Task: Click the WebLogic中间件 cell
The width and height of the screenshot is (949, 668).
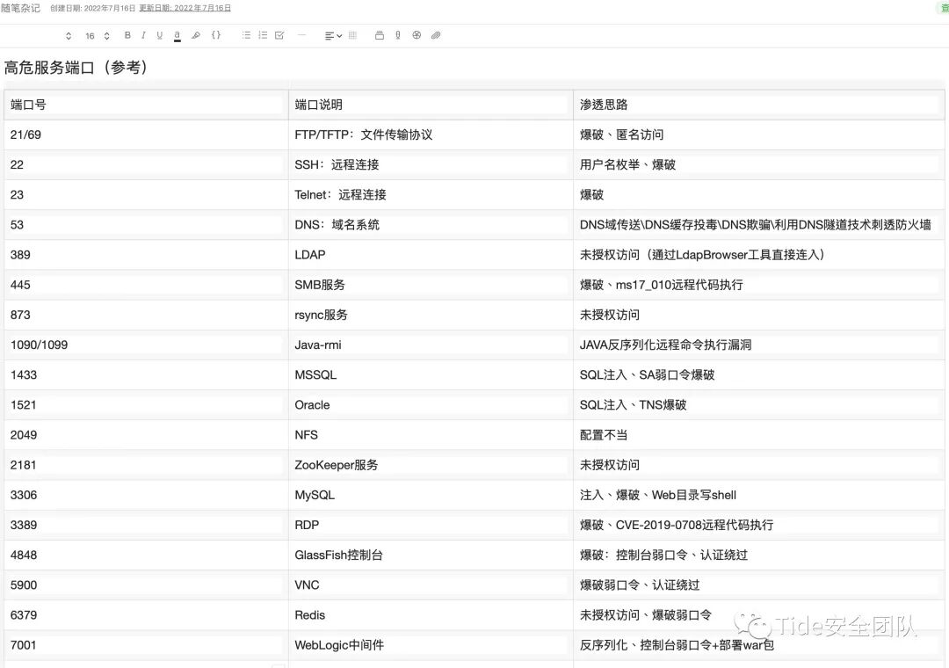Action: pyautogui.click(x=431, y=645)
